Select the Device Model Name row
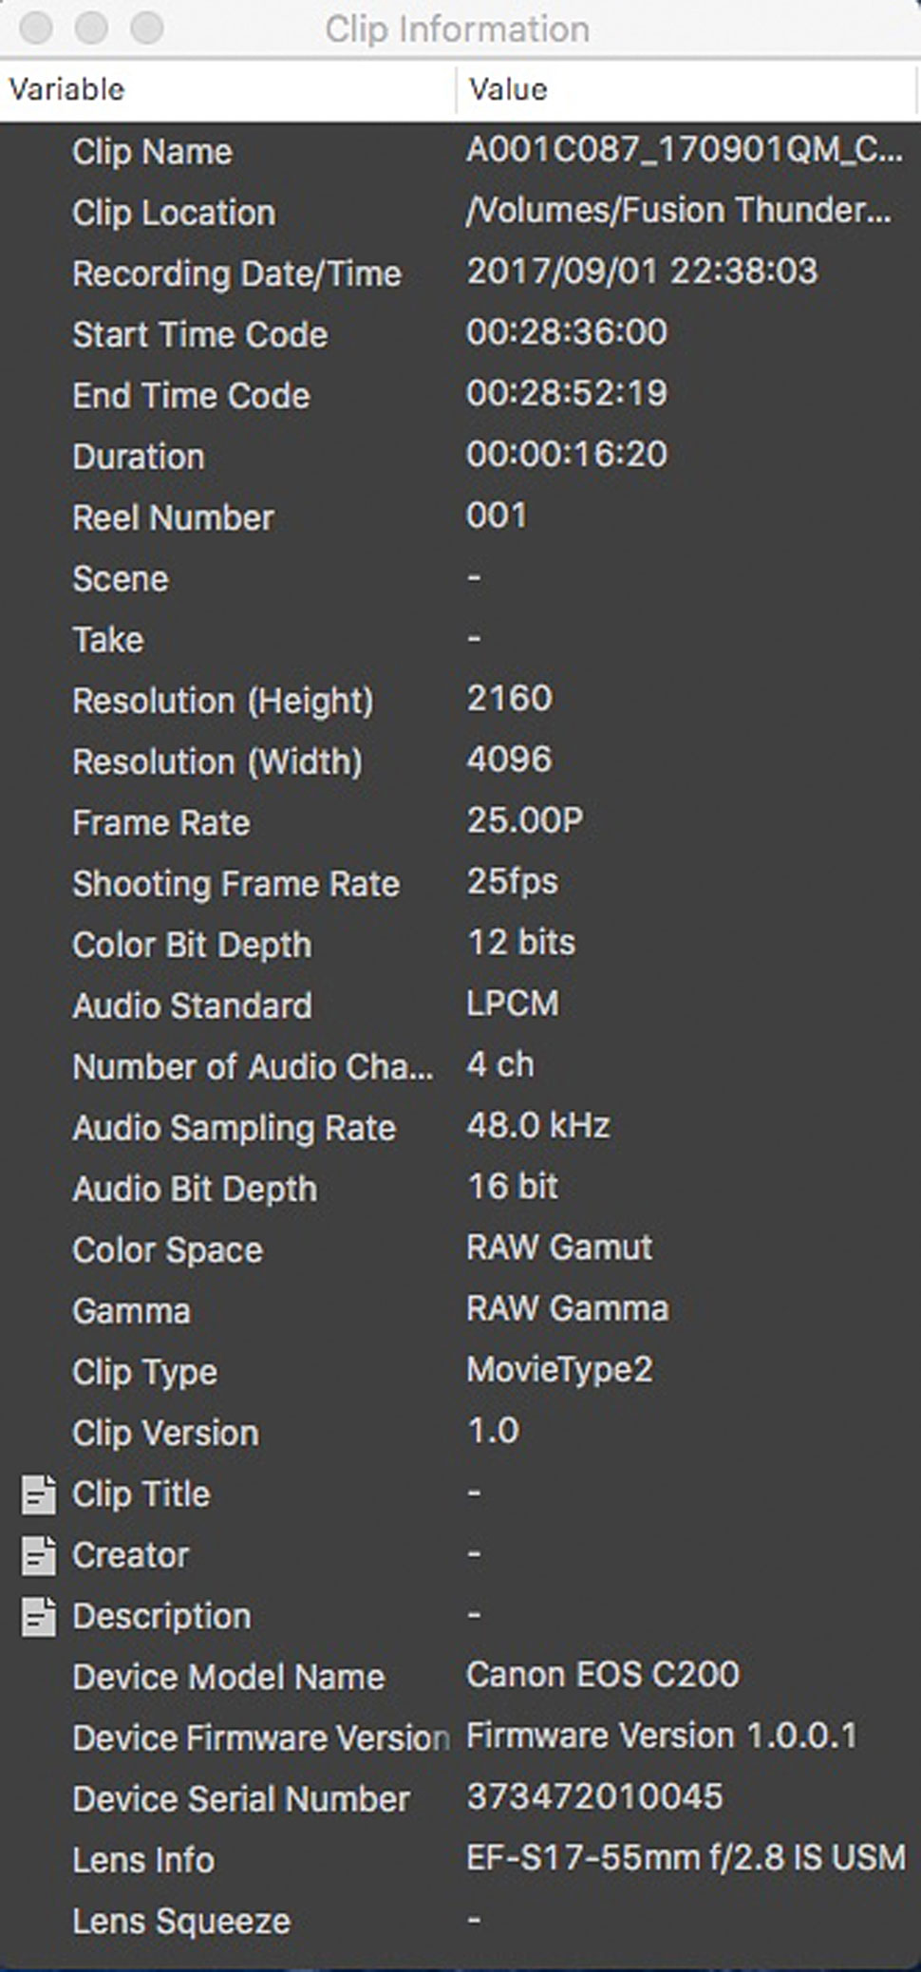 (460, 1677)
